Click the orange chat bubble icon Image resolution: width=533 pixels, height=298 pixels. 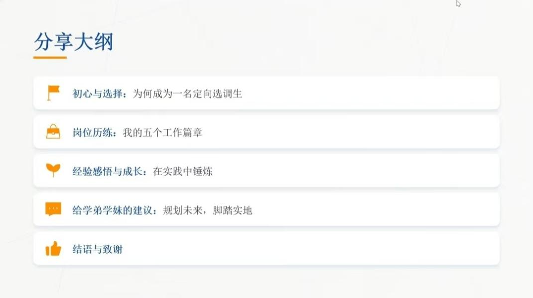click(53, 209)
